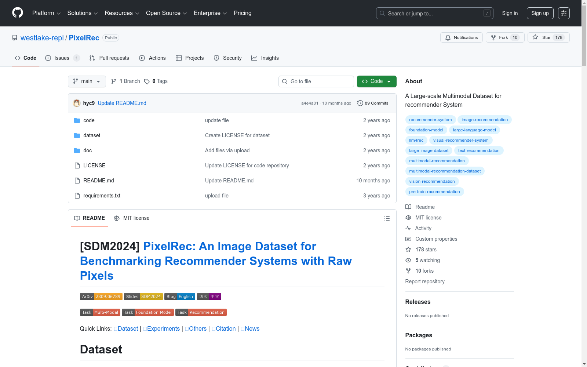The width and height of the screenshot is (587, 367).
Task: Click the foundation-model topic tag
Action: pyautogui.click(x=426, y=130)
